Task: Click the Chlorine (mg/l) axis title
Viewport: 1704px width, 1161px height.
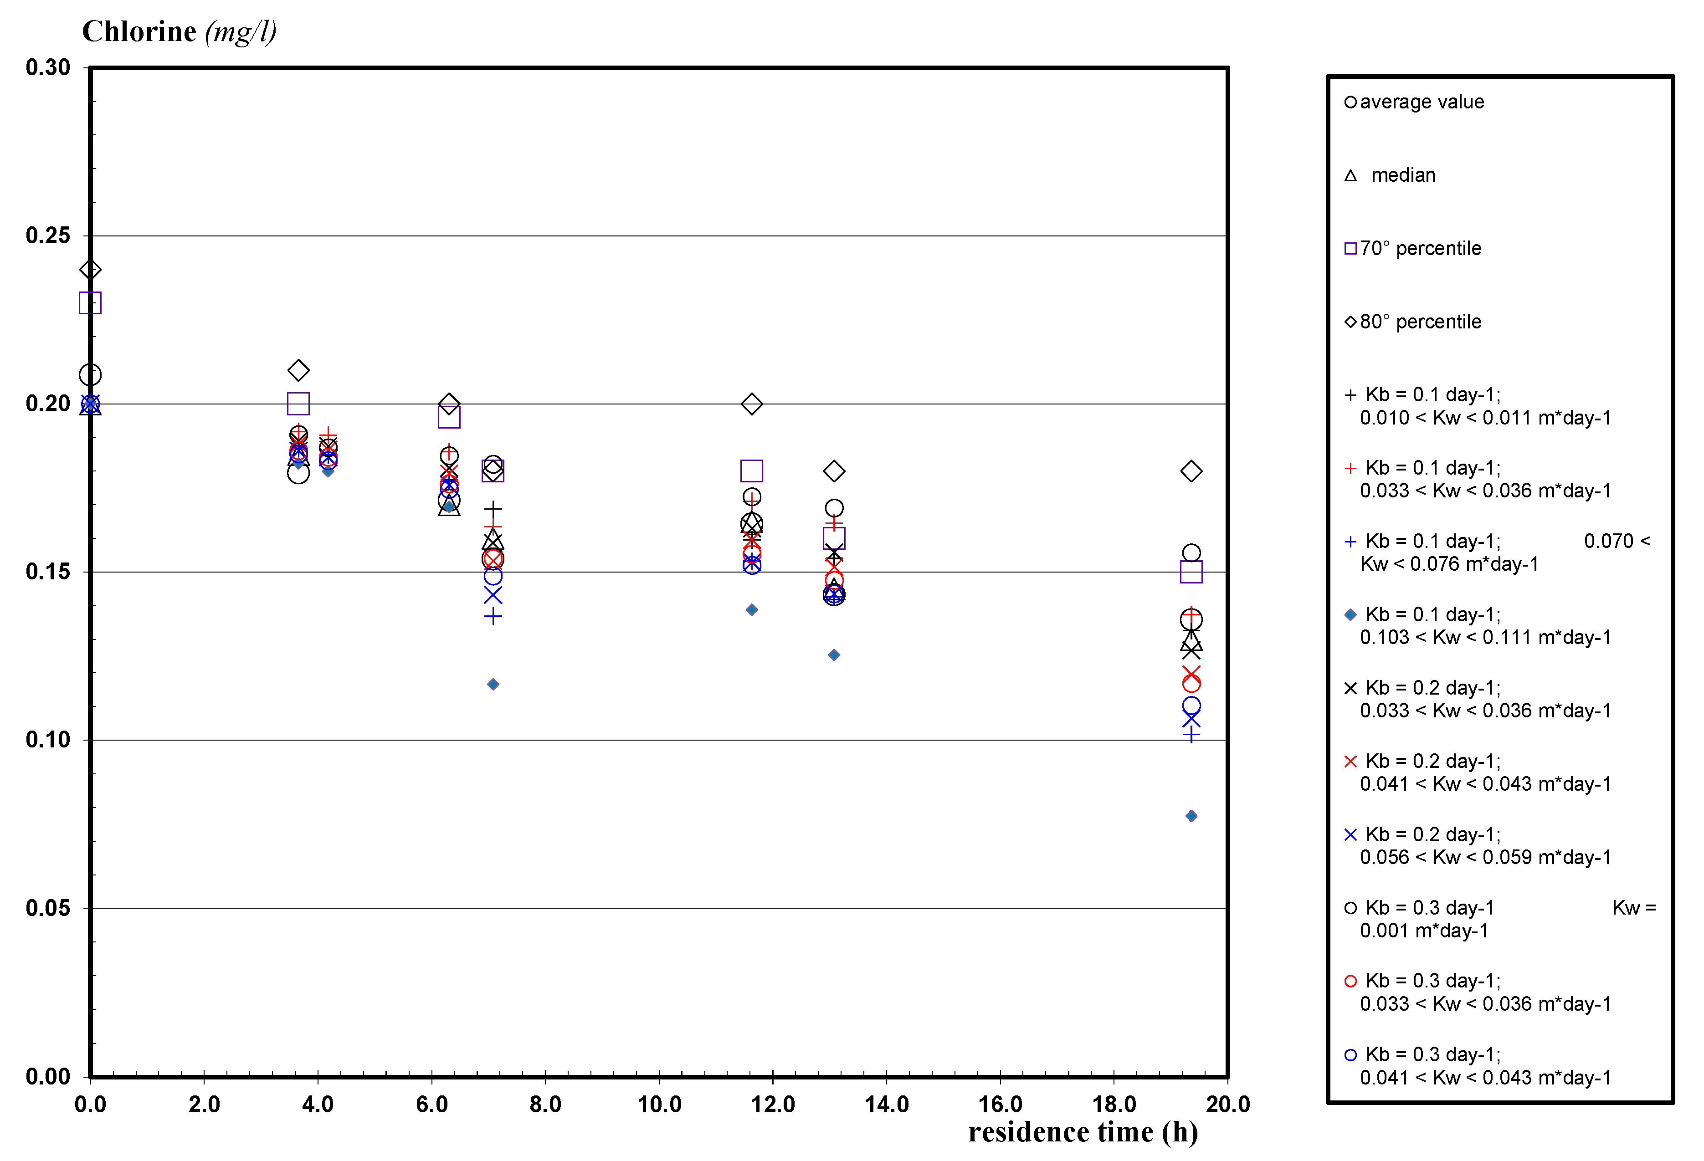Action: (179, 32)
